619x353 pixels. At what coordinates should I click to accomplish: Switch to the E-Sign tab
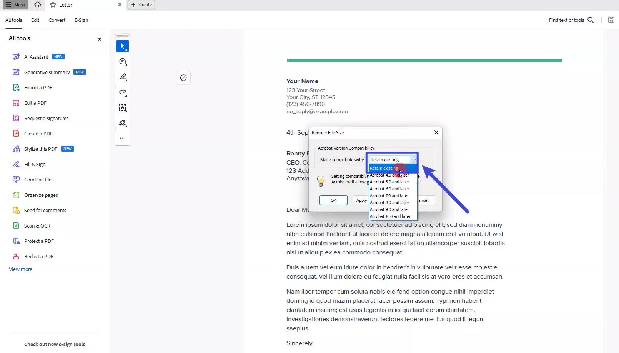click(x=81, y=20)
